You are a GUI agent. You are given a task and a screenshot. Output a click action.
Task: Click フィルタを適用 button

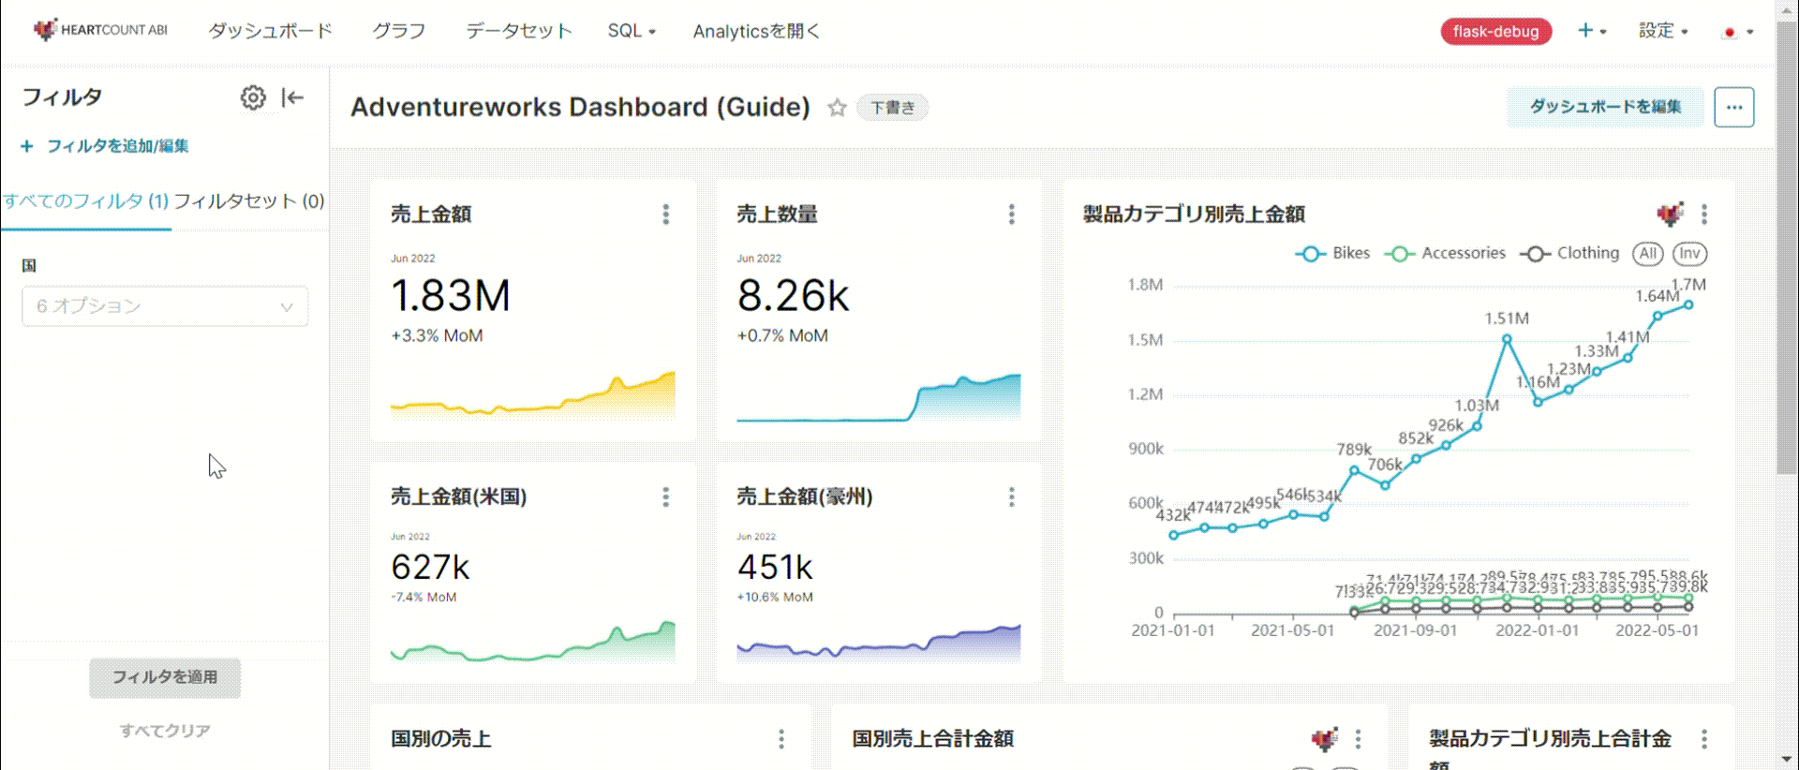click(x=165, y=677)
